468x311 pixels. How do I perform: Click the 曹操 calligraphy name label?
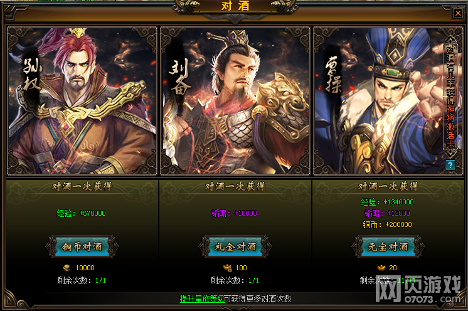(334, 75)
